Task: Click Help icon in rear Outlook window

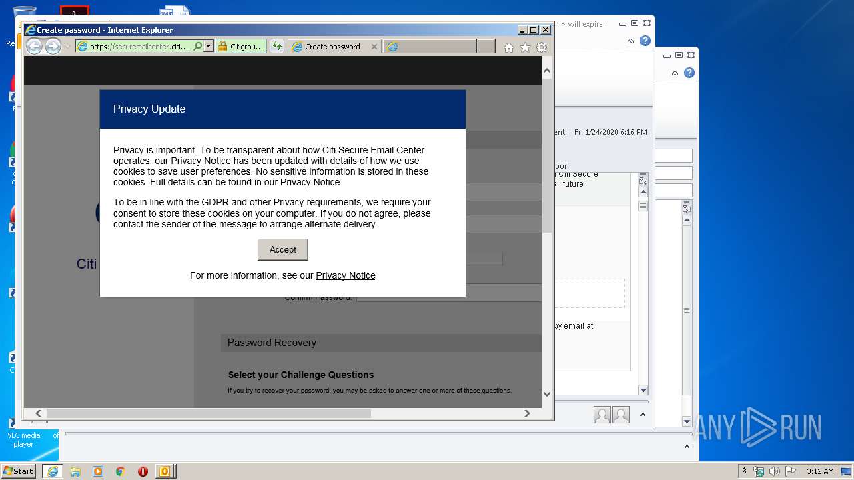Action: tap(689, 73)
